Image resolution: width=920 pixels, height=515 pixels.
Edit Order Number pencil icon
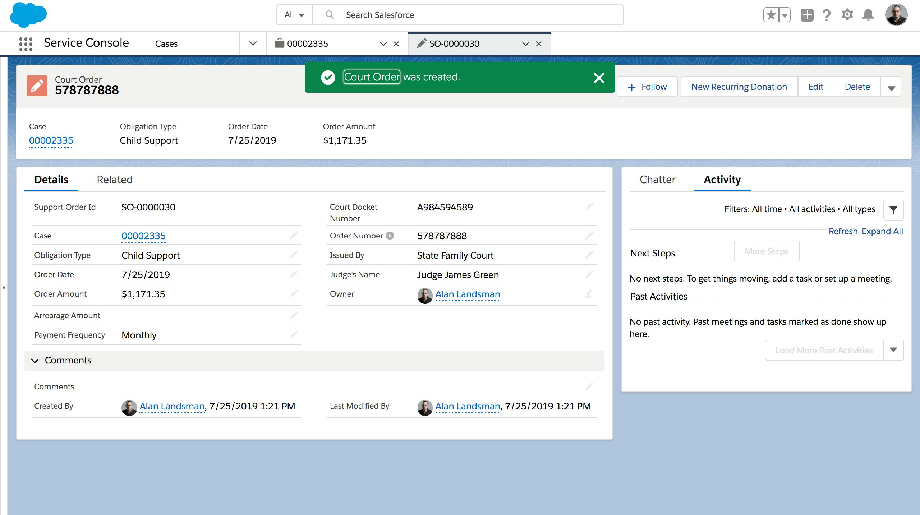pyautogui.click(x=589, y=235)
